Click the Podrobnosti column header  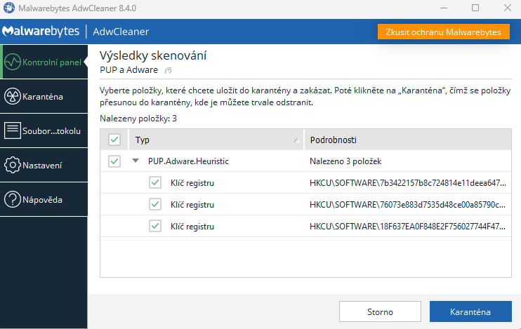tap(408, 140)
